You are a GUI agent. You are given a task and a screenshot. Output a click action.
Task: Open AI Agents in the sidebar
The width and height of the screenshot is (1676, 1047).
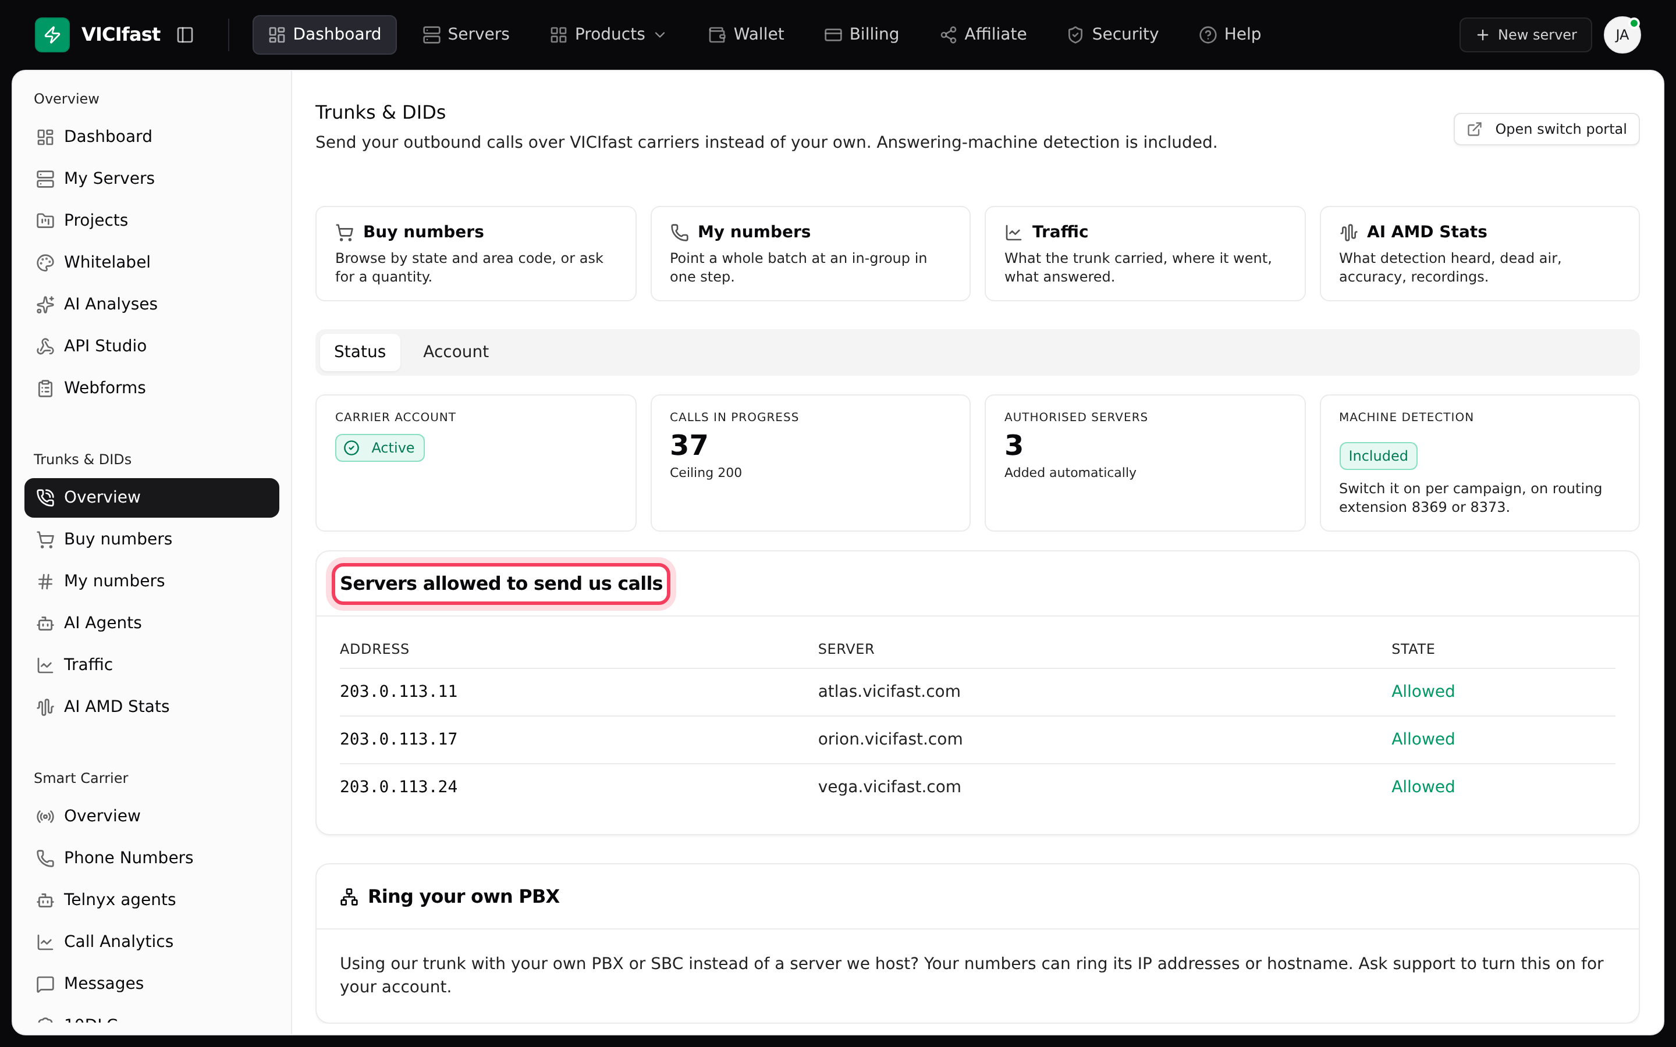point(152,622)
